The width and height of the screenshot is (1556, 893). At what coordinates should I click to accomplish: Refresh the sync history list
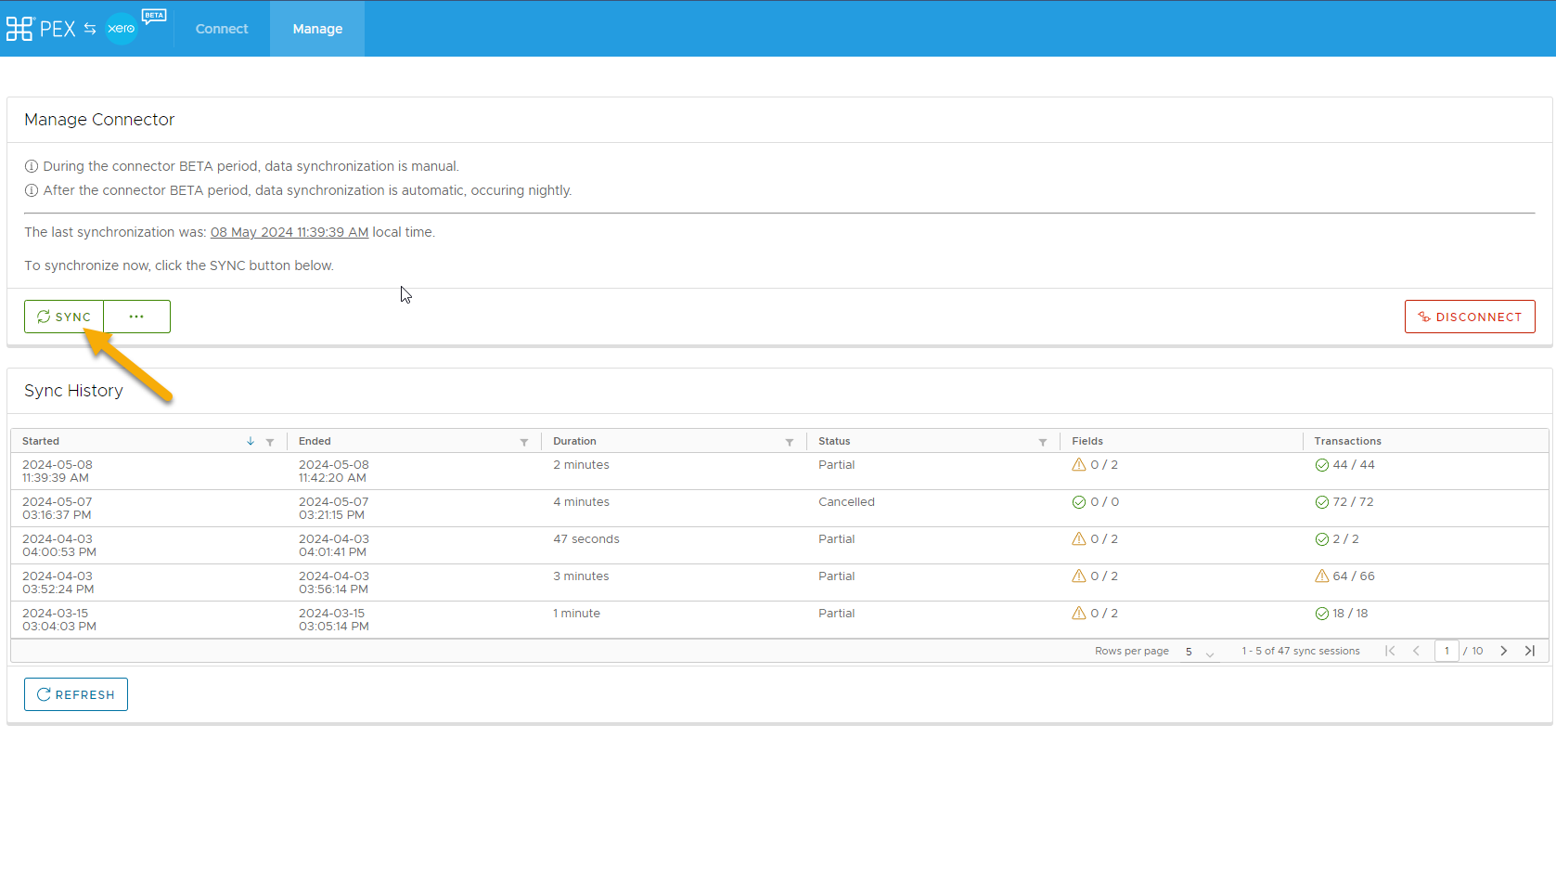(x=76, y=694)
